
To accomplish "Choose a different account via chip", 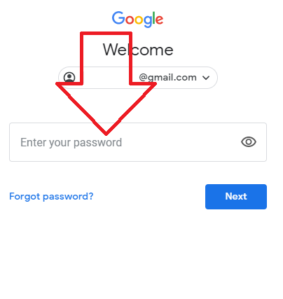I will click(x=138, y=78).
